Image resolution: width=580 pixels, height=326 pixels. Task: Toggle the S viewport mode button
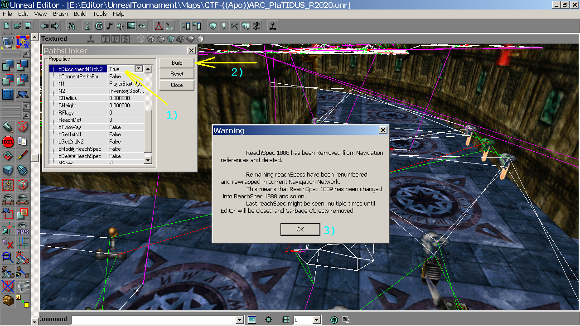126,39
